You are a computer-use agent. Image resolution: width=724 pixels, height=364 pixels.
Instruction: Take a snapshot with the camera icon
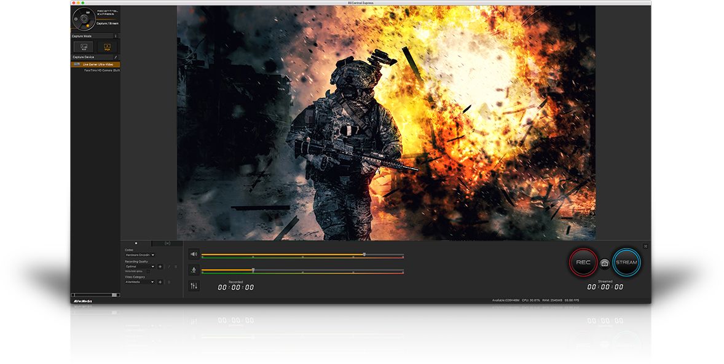(605, 263)
